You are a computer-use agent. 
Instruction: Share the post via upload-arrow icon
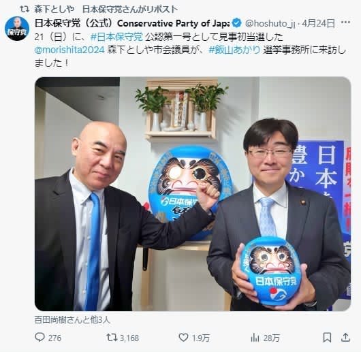click(345, 337)
